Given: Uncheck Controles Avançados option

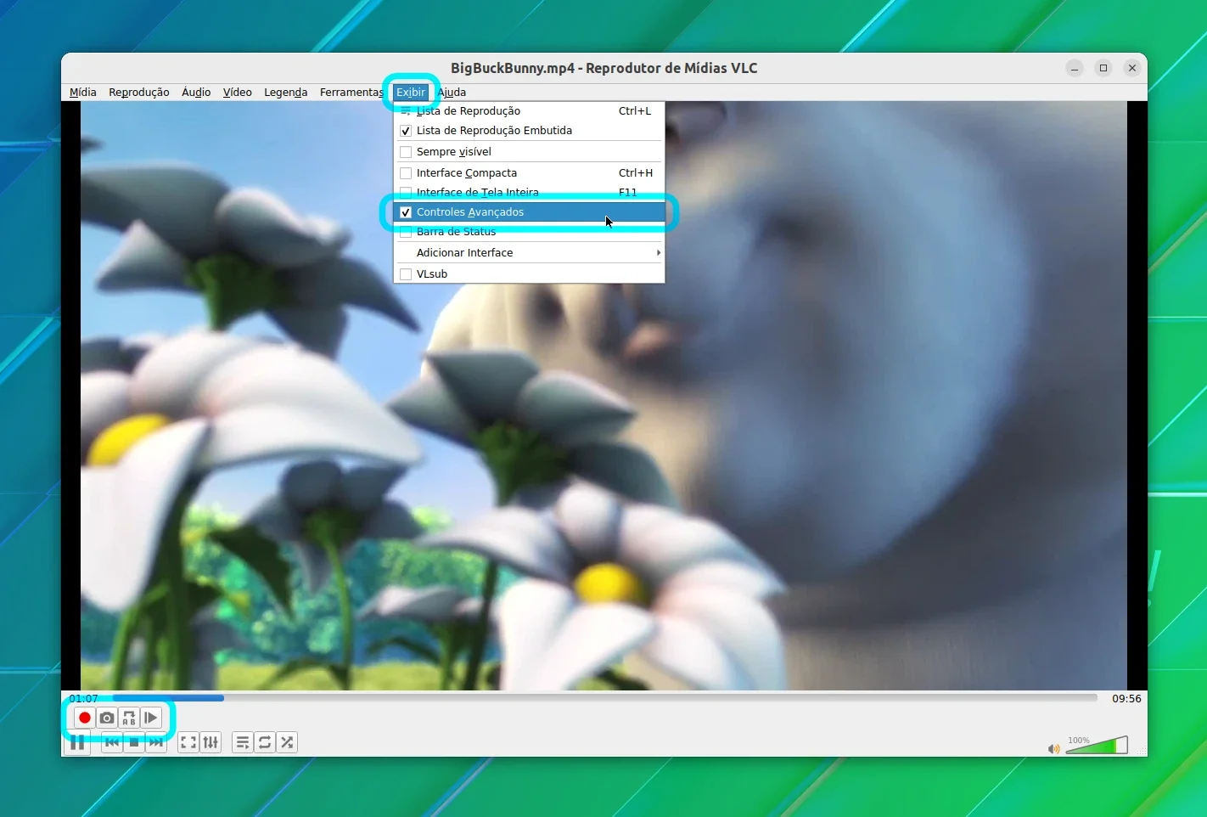Looking at the screenshot, I should click(529, 212).
